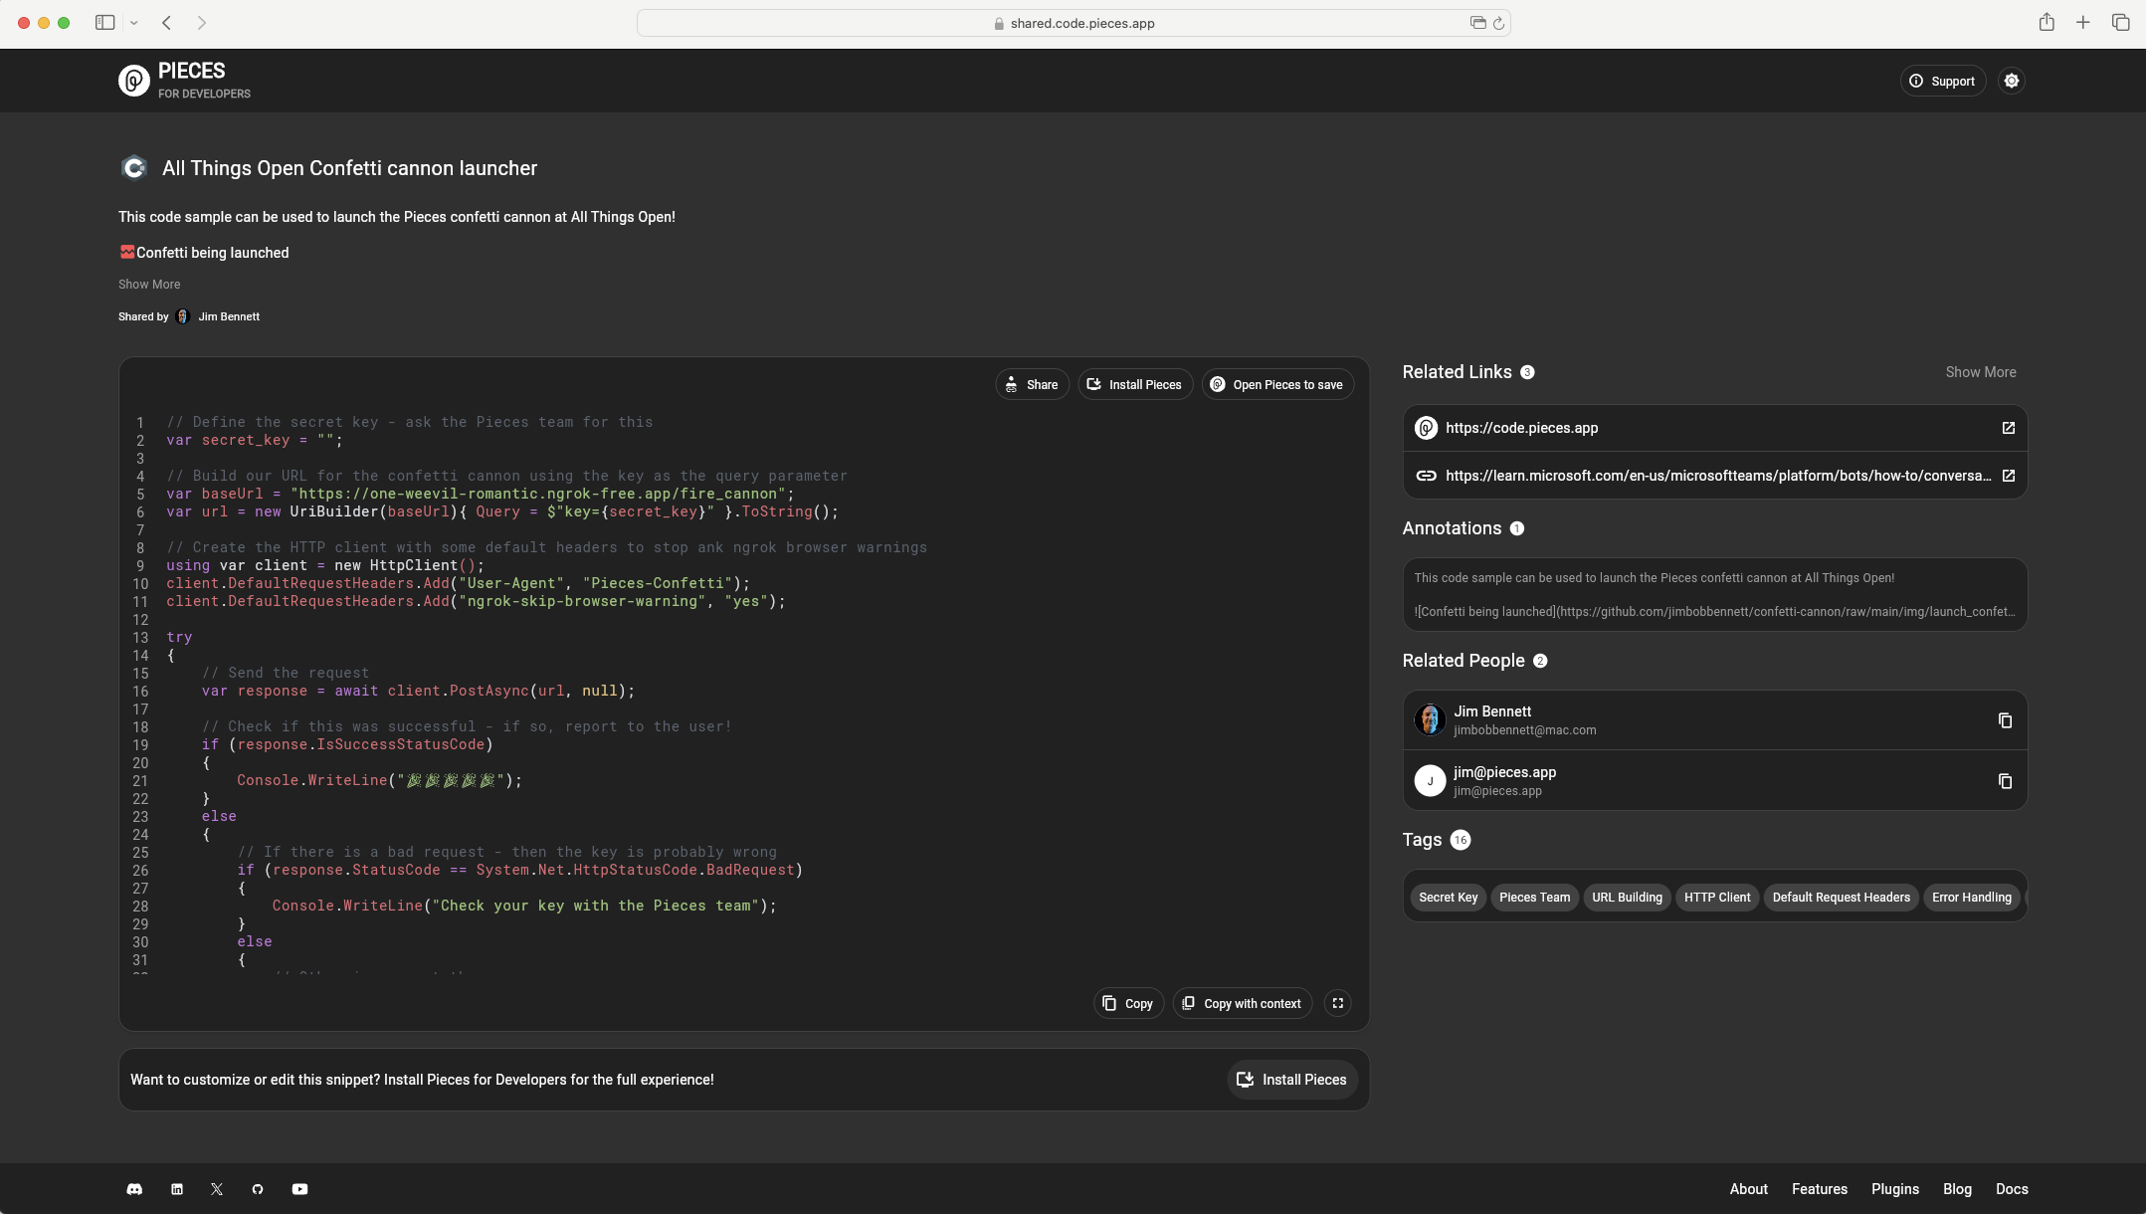
Task: Go back in Safari
Action: (166, 23)
